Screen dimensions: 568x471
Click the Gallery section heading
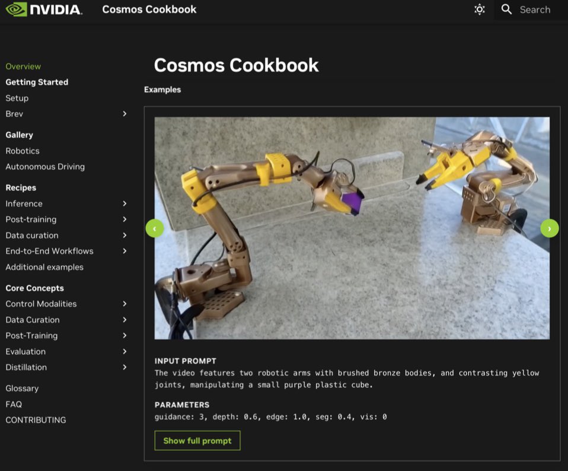point(19,135)
